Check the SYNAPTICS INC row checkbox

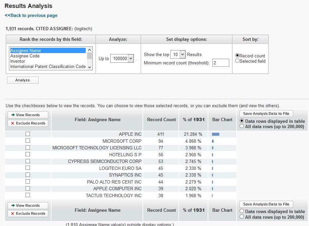(x=28, y=175)
